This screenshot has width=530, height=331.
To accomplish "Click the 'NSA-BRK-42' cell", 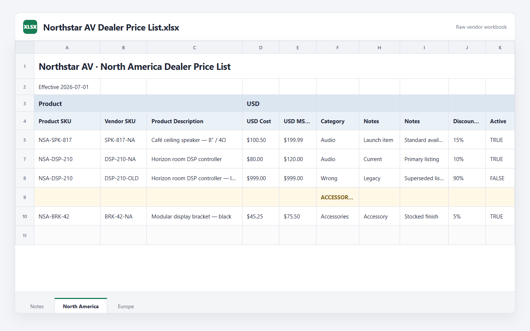I will (67, 216).
